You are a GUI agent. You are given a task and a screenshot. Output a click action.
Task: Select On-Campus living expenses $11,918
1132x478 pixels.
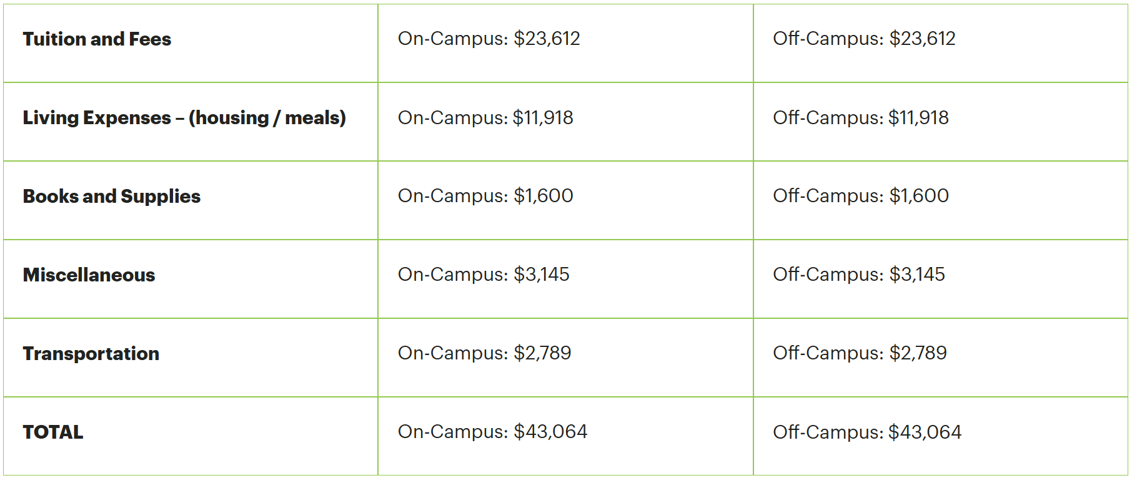485,118
